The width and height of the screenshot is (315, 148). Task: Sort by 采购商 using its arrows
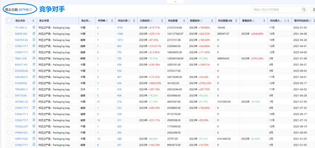pos(112,21)
